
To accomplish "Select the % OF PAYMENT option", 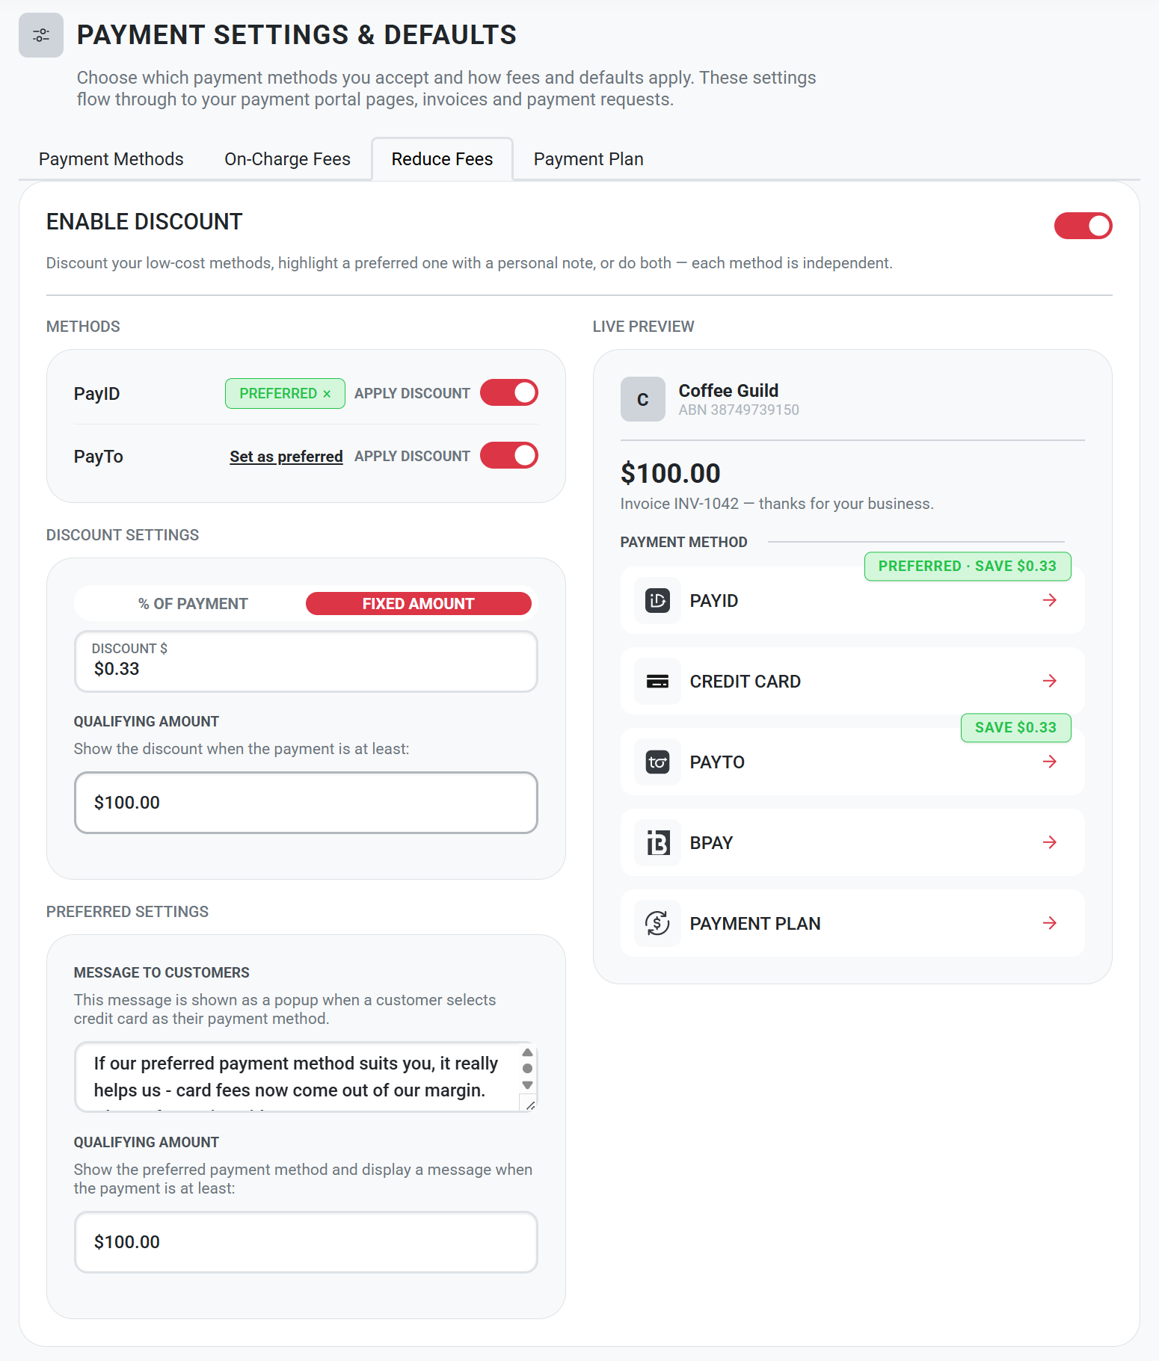I will coord(193,604).
